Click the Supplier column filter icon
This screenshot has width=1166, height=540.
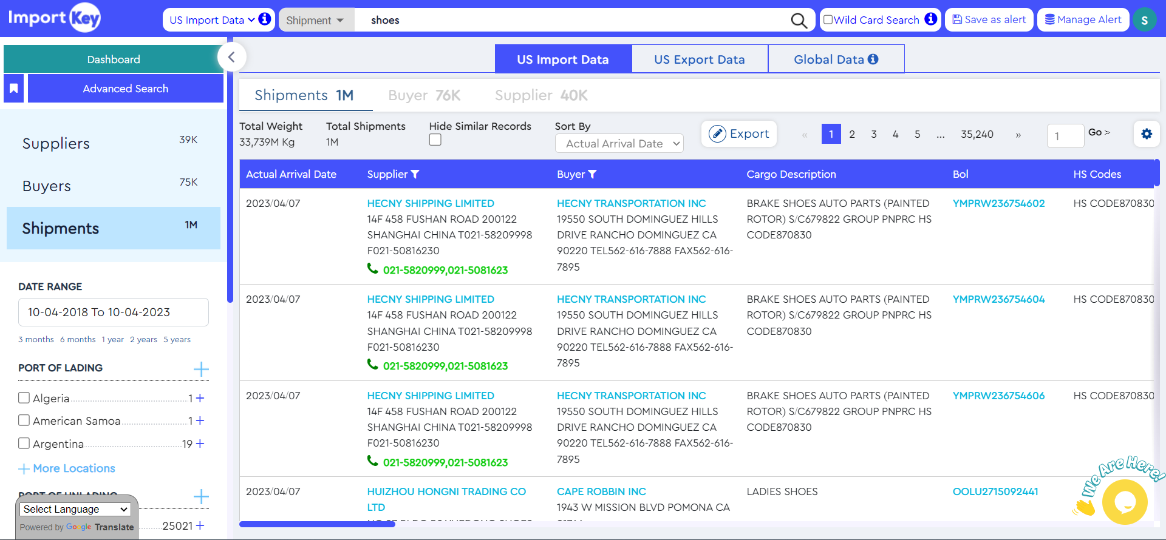pos(415,175)
